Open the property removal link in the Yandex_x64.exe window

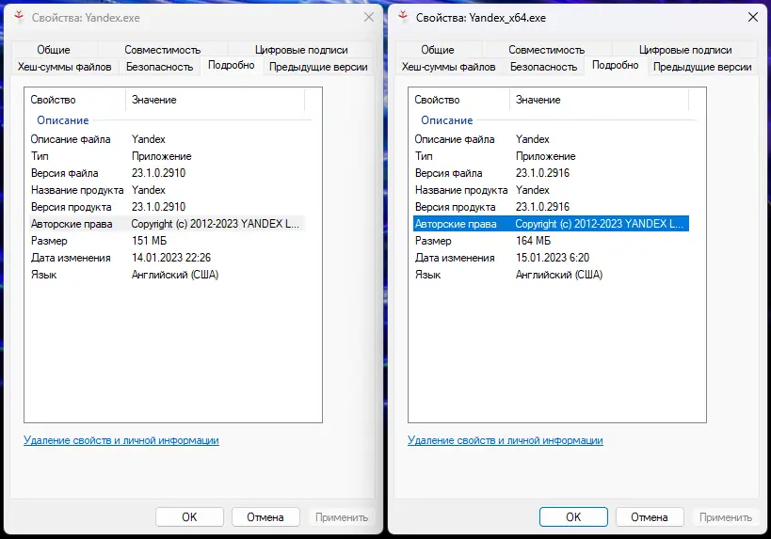click(x=505, y=440)
